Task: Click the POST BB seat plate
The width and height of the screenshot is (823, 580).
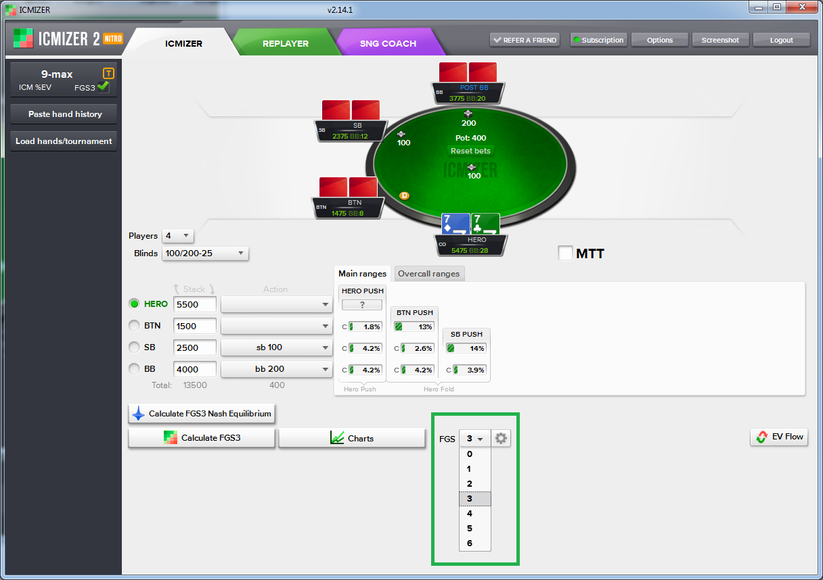Action: click(x=468, y=93)
